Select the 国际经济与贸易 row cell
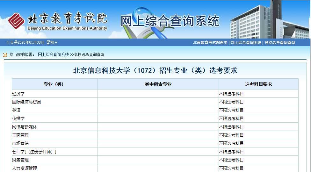 coord(55,102)
